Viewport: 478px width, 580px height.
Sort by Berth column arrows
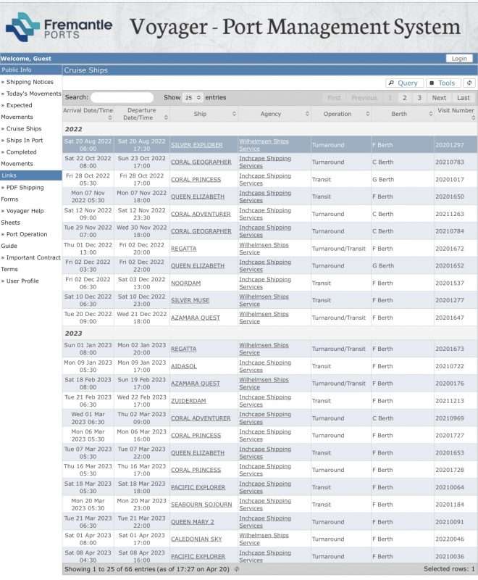coord(431,114)
